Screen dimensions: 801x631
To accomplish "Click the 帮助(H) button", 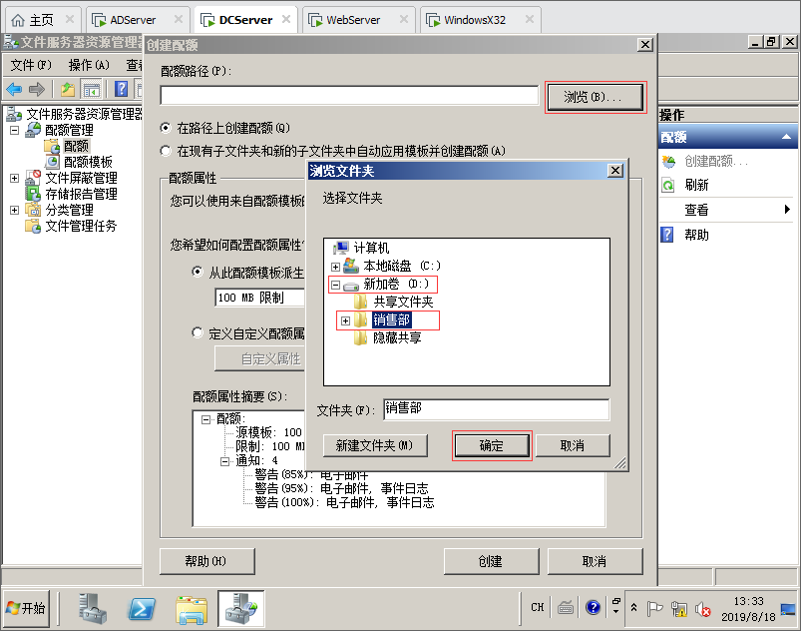I will (206, 561).
